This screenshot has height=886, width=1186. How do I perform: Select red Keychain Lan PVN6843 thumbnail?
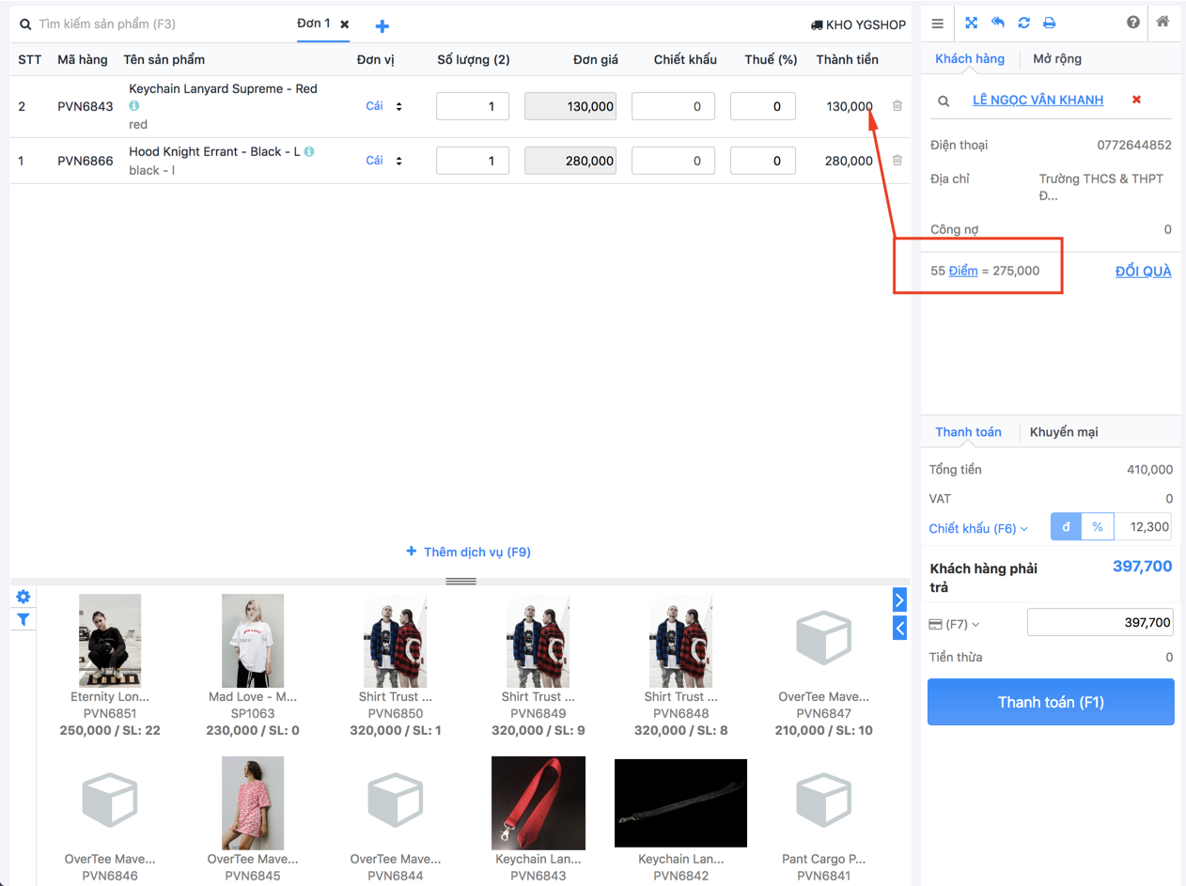coord(538,803)
